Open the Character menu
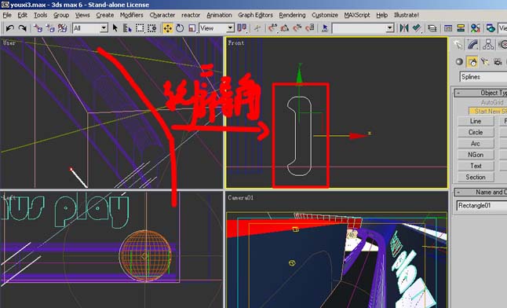This screenshot has width=507, height=308. pos(162,15)
